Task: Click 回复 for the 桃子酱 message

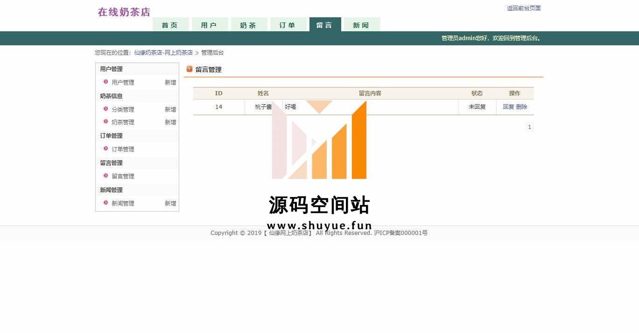Action: 508,107
